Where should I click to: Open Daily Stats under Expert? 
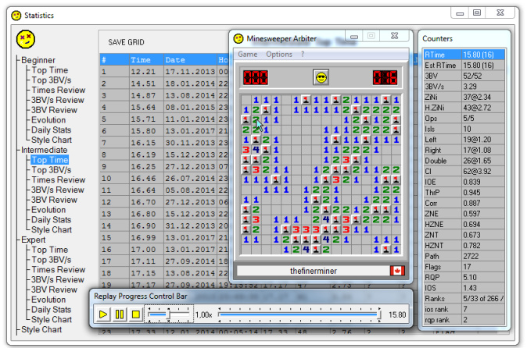[x=51, y=310]
